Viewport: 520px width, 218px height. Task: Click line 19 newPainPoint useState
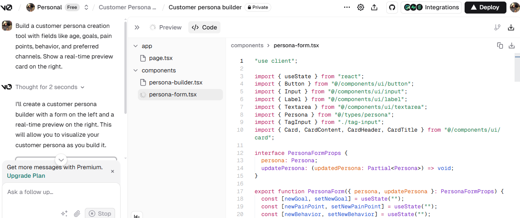pos(349,206)
